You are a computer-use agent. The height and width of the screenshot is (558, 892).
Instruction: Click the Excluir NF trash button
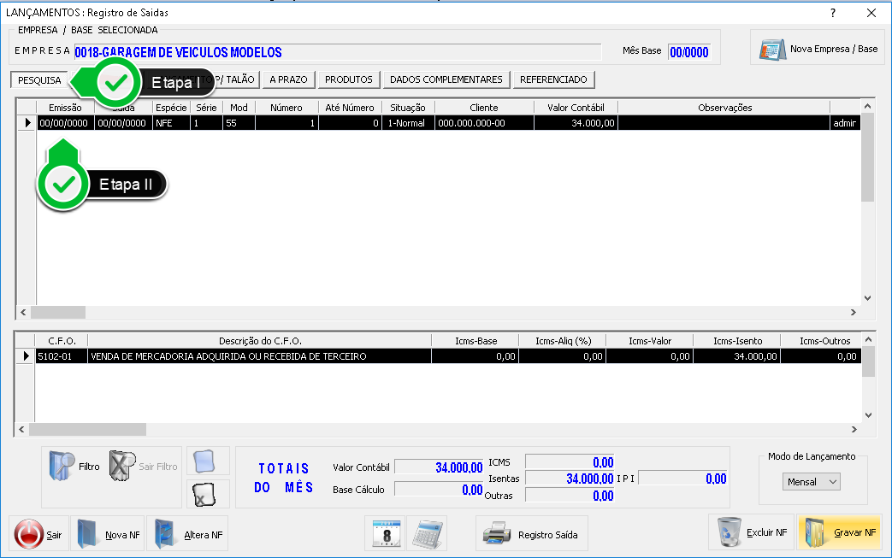[750, 532]
